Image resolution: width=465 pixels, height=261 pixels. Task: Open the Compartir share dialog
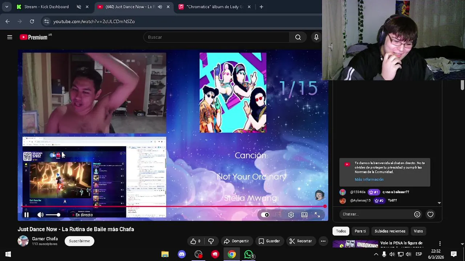tap(236, 241)
